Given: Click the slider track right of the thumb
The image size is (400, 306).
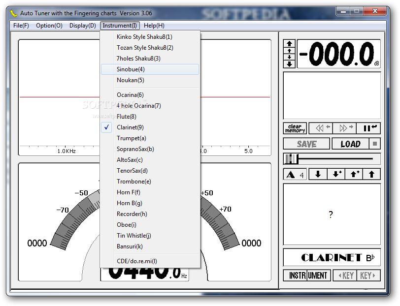Looking at the screenshot, I should click(x=335, y=159).
